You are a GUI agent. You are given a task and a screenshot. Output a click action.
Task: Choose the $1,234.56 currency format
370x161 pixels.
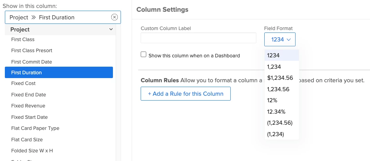[x=280, y=78]
